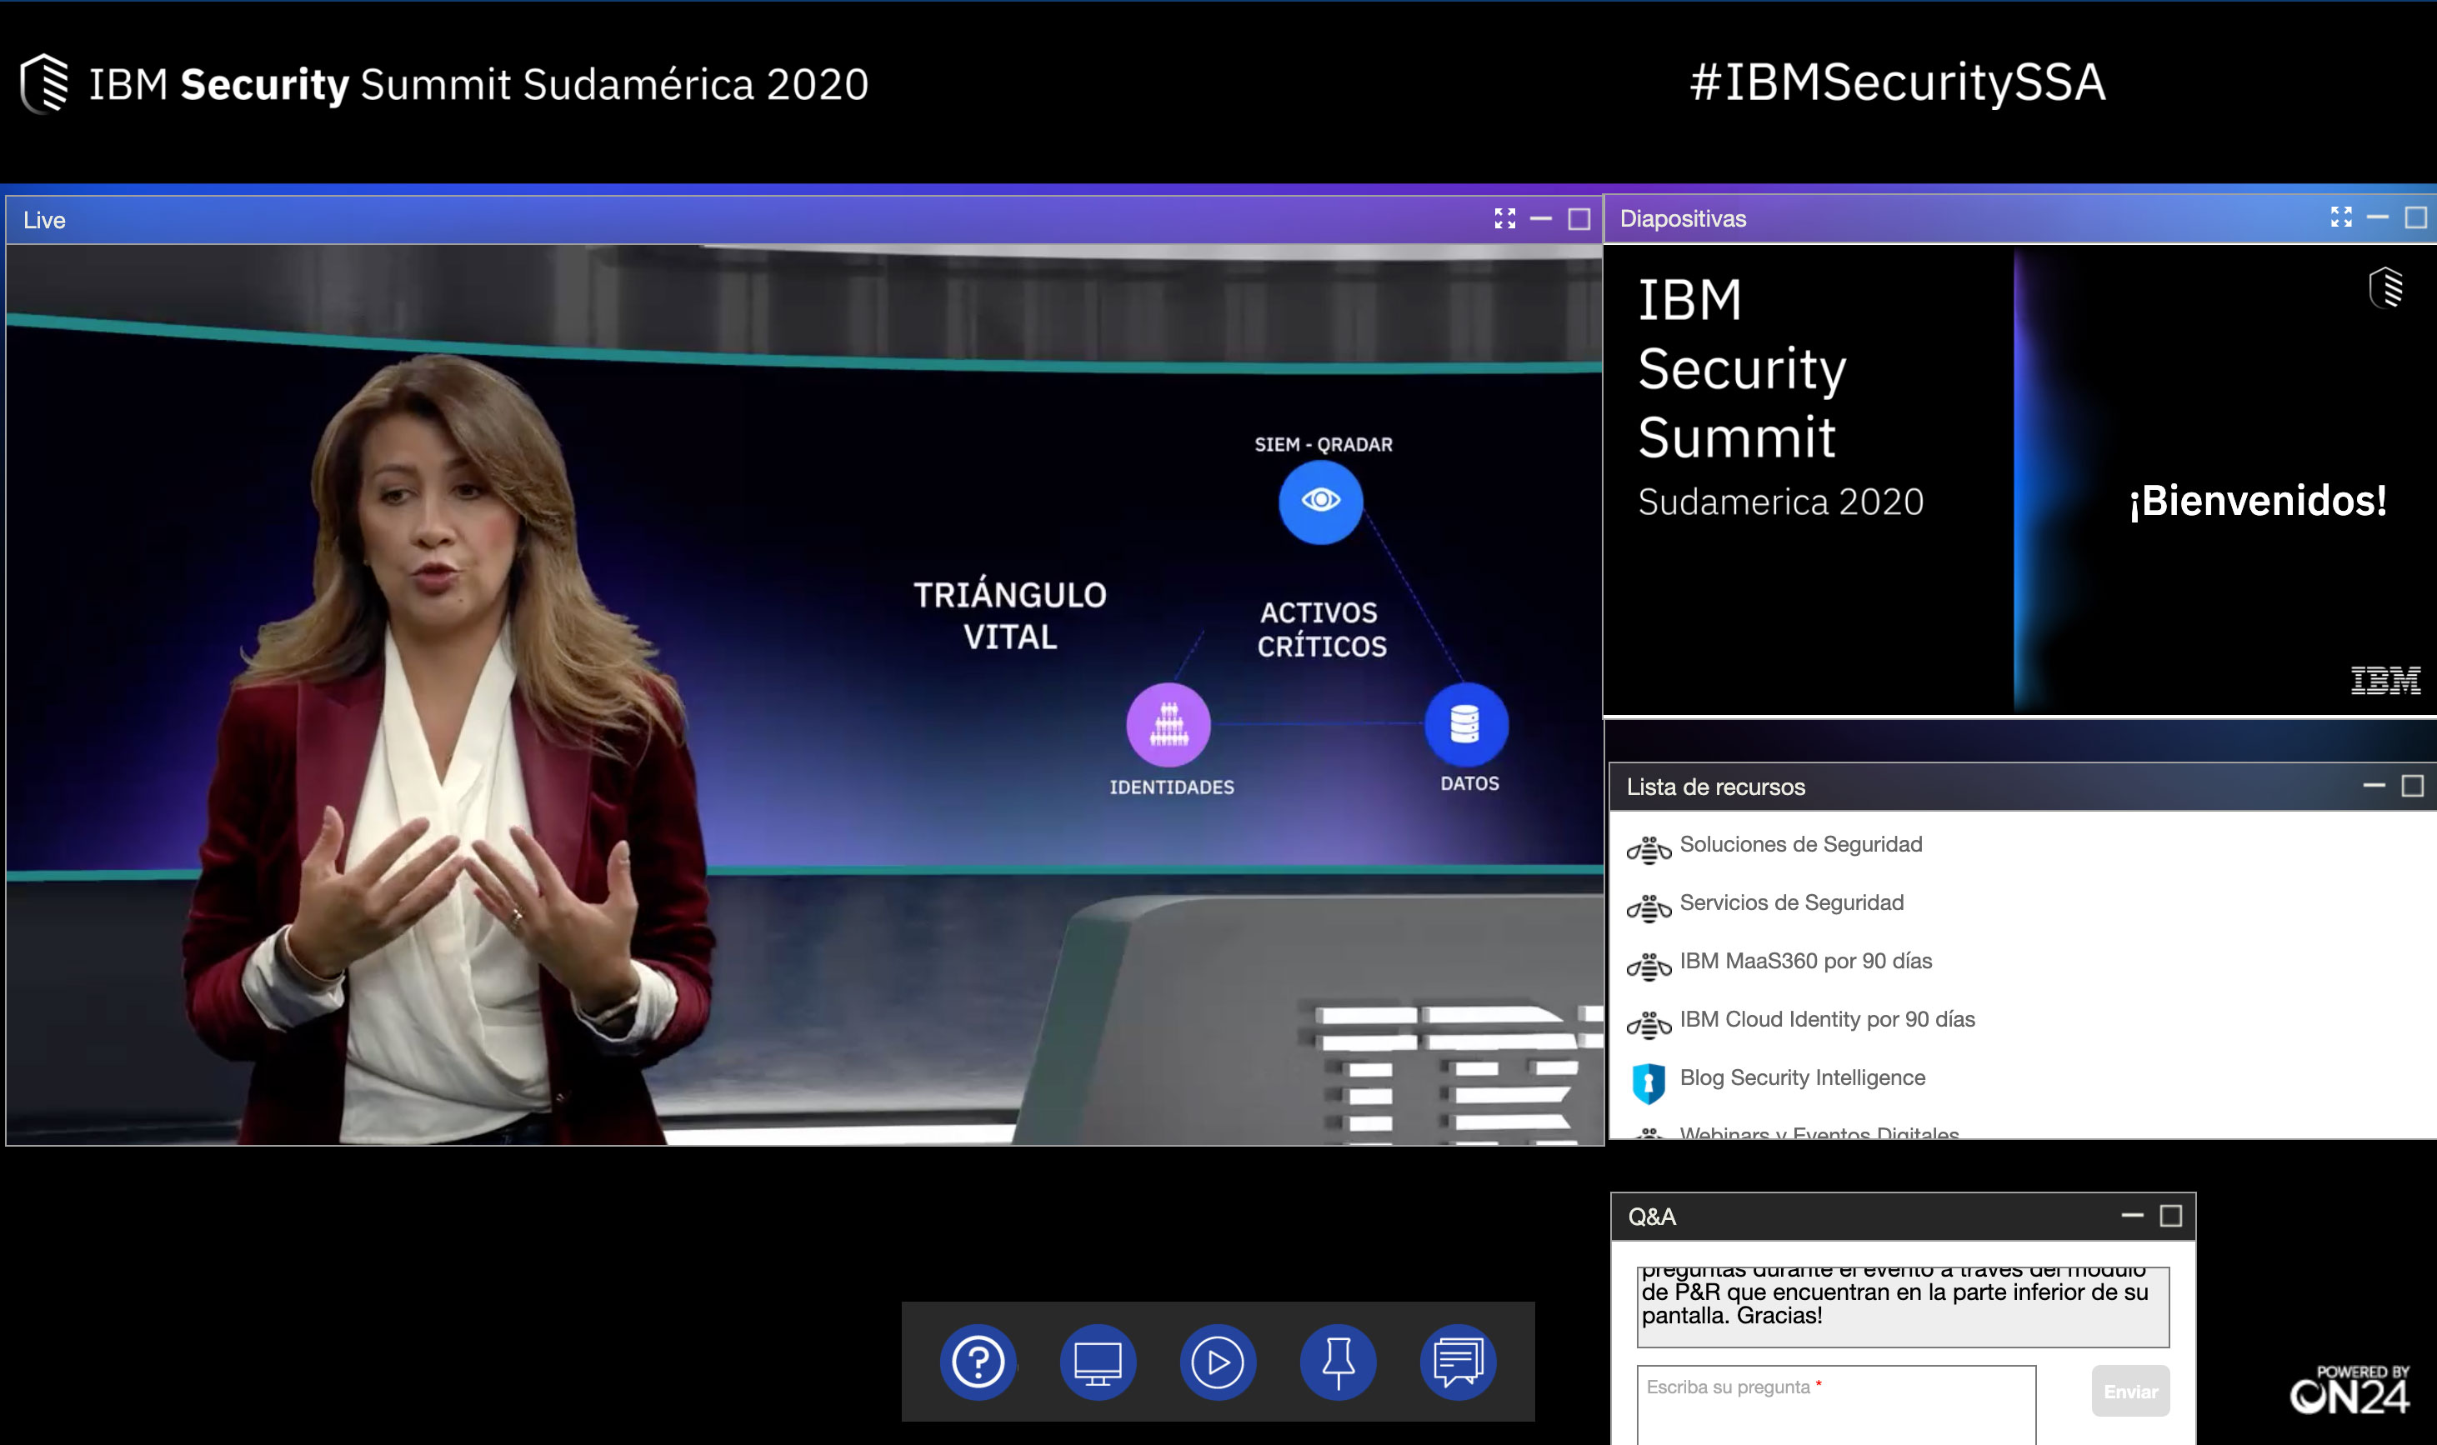This screenshot has height=1445, width=2437.
Task: Minimize the Lista de recursos panel
Action: (x=2374, y=786)
